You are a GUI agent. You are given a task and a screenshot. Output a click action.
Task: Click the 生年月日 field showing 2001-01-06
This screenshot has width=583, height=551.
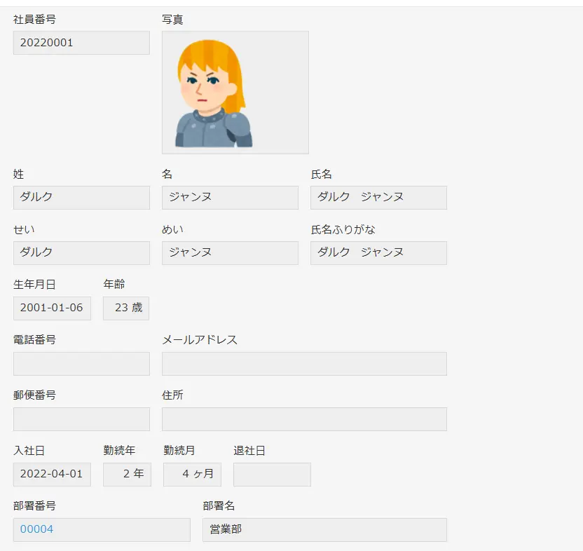[x=52, y=308]
